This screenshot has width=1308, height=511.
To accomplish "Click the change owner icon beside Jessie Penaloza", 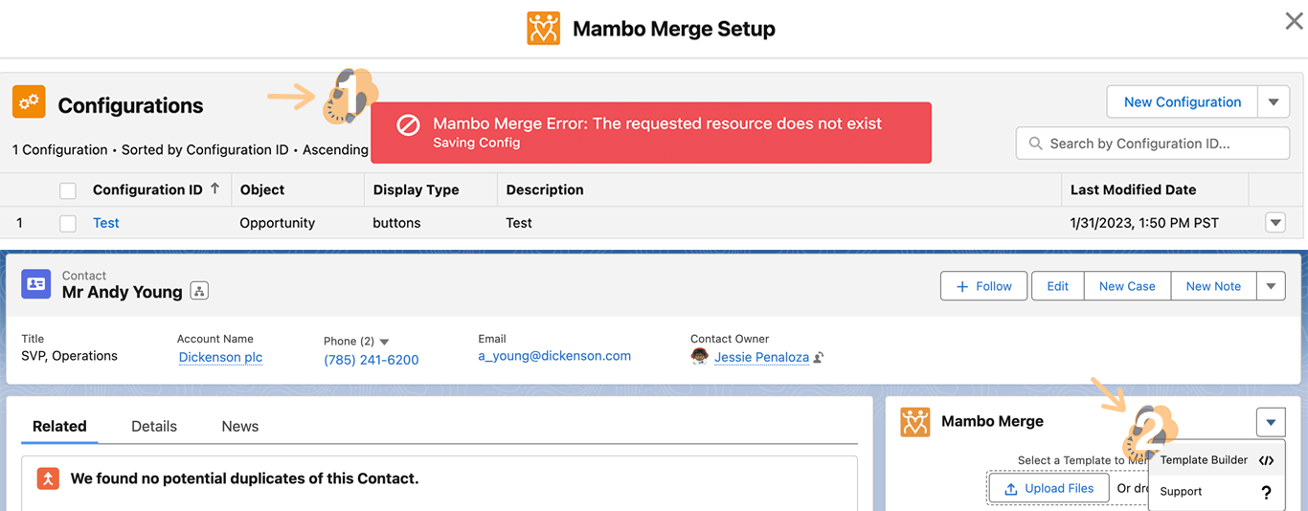I will [x=819, y=358].
